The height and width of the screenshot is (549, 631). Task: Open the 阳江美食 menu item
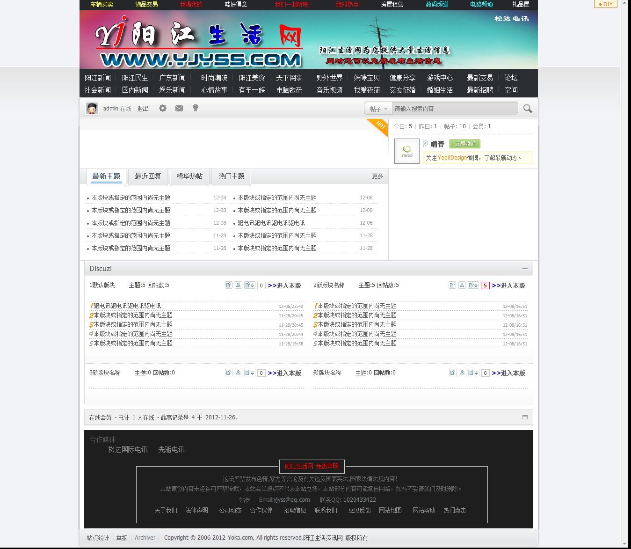click(x=252, y=78)
